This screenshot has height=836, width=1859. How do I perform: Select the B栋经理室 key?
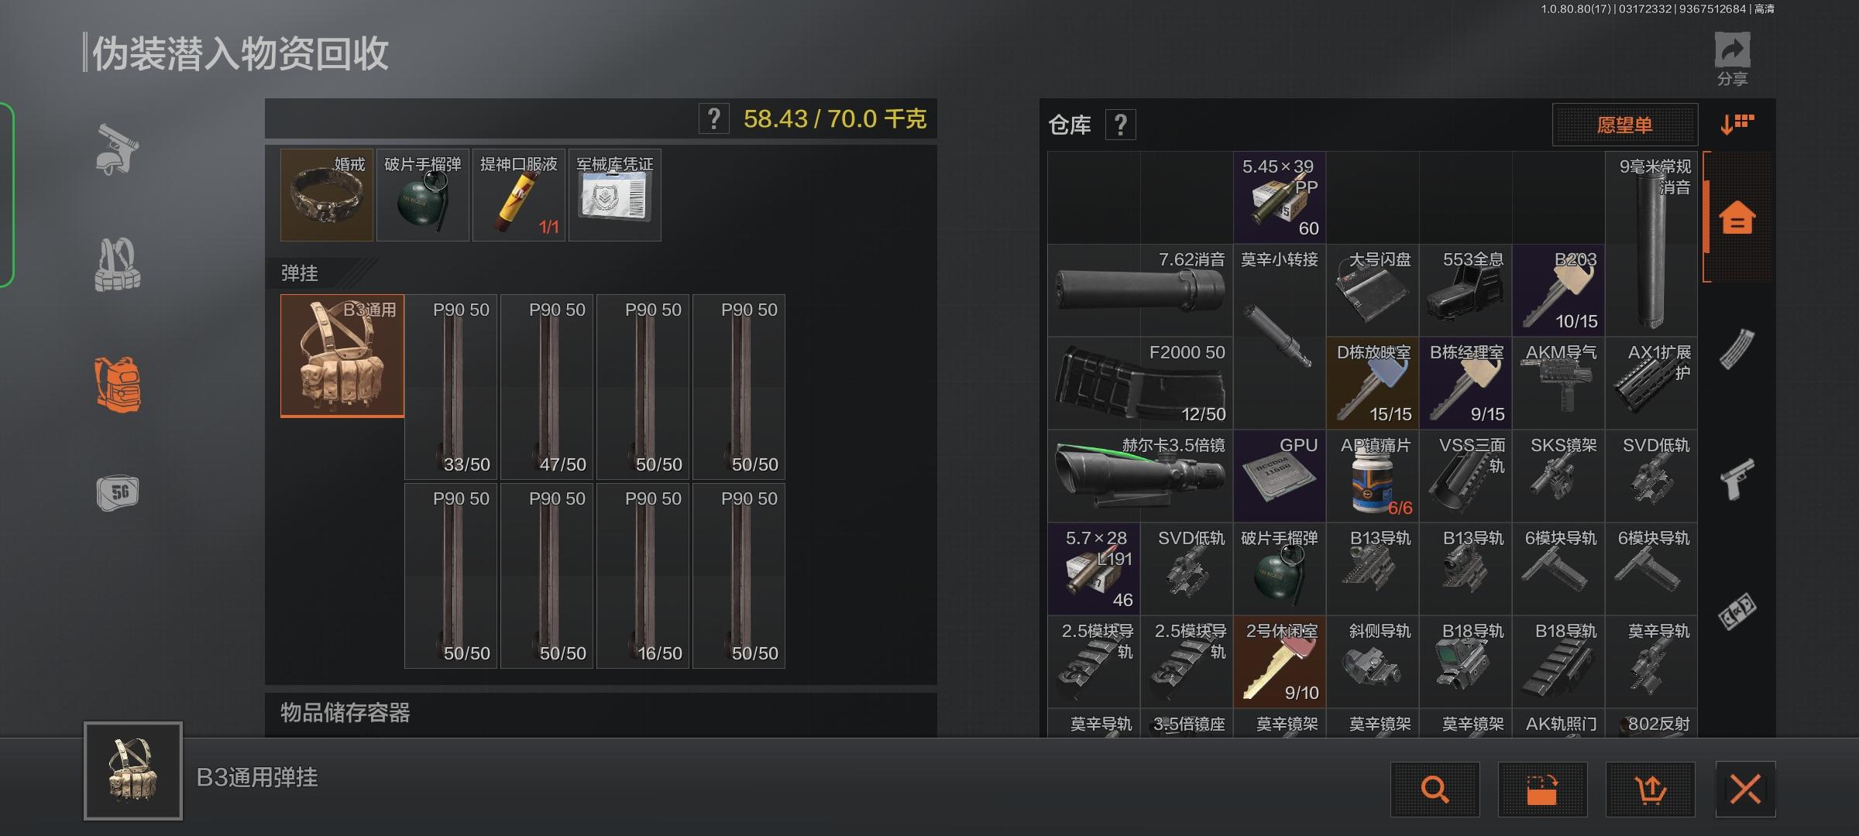pyautogui.click(x=1466, y=384)
